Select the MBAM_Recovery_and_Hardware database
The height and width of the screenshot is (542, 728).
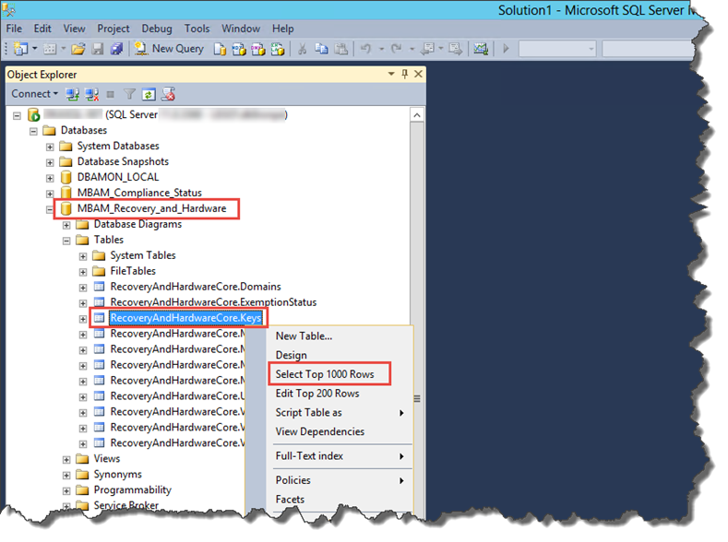point(151,208)
